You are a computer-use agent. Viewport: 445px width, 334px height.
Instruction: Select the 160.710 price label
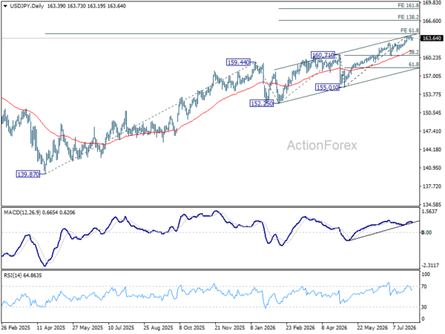[x=323, y=55]
